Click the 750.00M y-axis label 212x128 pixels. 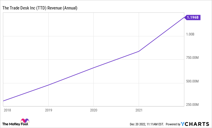[x=192, y=58]
